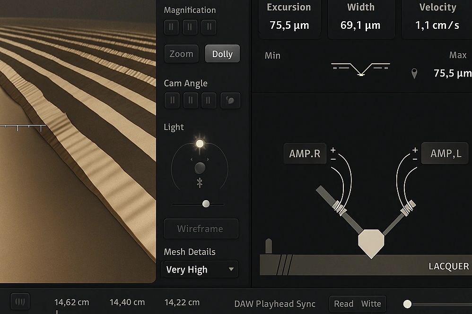Image resolution: width=472 pixels, height=314 pixels.
Task: Open the Mesh Details dropdown
Action: click(x=200, y=270)
